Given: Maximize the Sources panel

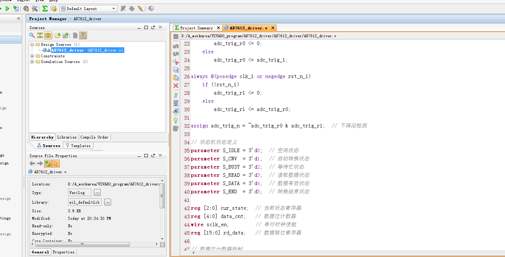Looking at the screenshot, I should (x=146, y=28).
